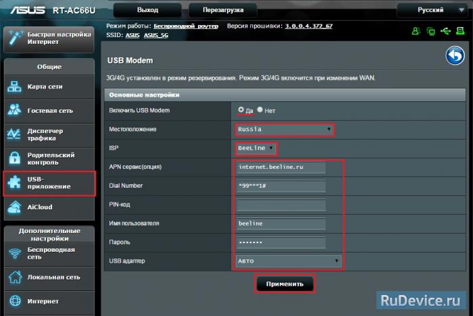Image resolution: width=473 pixels, height=316 pixels.
Task: Click the traffic manager graph icon
Action: point(14,134)
